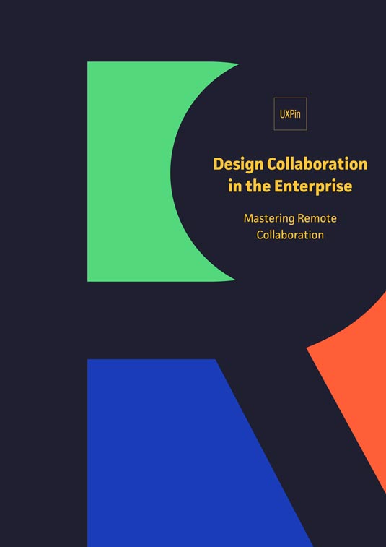Click the UXPin square logo

pos(290,113)
